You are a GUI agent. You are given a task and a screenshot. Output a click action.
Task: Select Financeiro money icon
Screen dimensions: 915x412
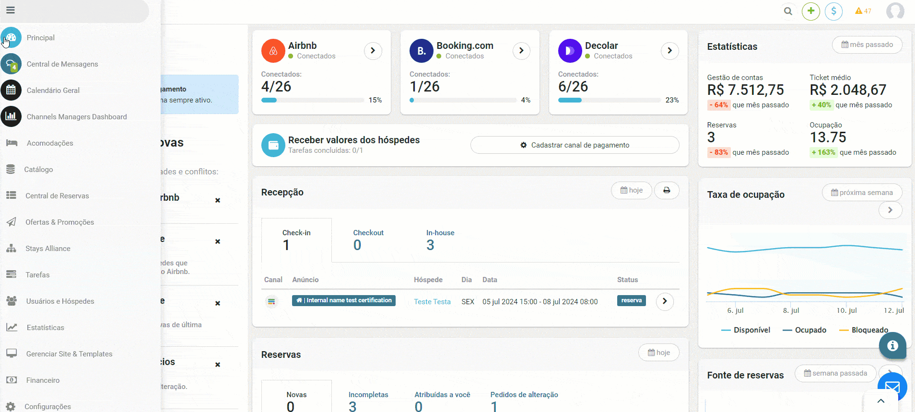(12, 380)
